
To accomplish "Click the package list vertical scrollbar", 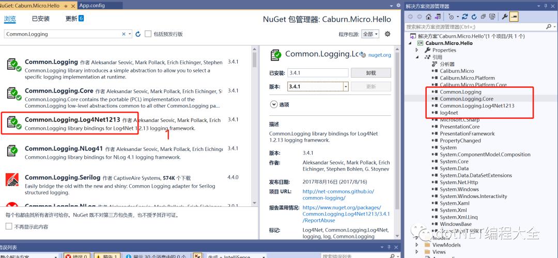I will click(254, 128).
